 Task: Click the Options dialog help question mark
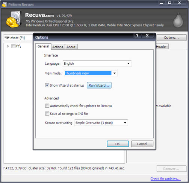pyautogui.click(x=138, y=35)
